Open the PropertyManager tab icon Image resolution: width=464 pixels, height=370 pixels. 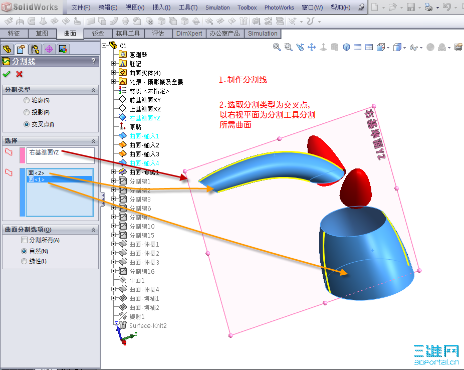21,49
